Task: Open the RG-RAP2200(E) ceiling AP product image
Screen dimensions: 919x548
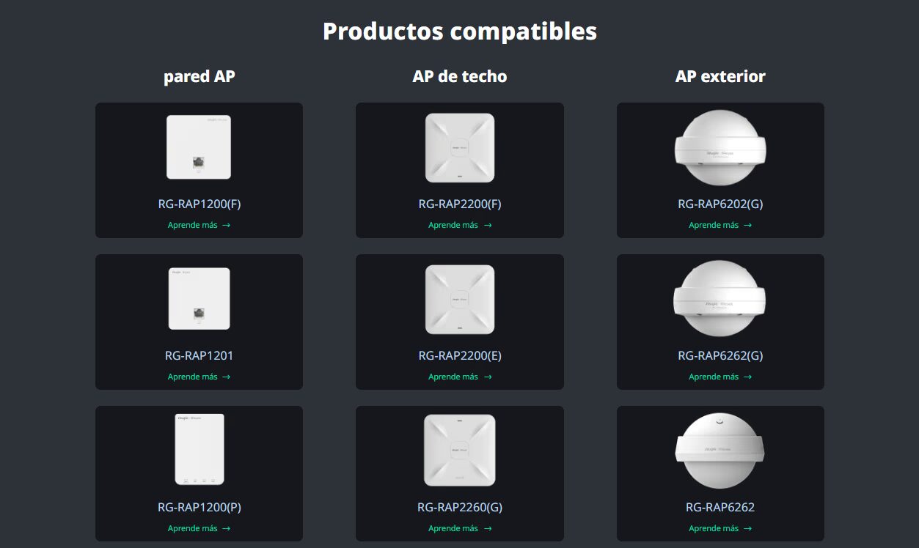Action: 460,299
